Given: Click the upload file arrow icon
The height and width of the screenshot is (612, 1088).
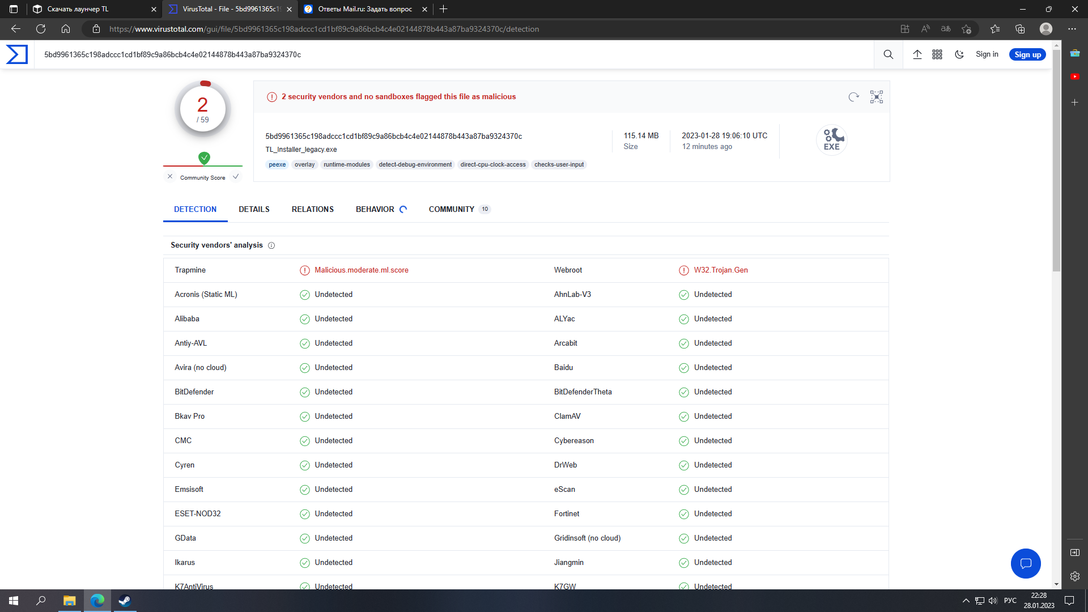Looking at the screenshot, I should click(917, 54).
